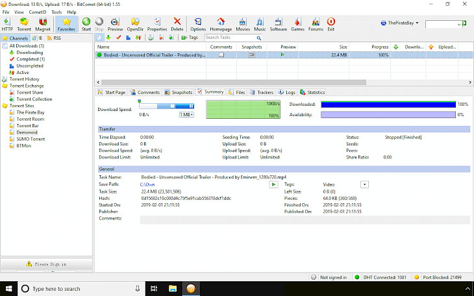This screenshot has width=474, height=296.
Task: Preview the selected download
Action: [115, 24]
